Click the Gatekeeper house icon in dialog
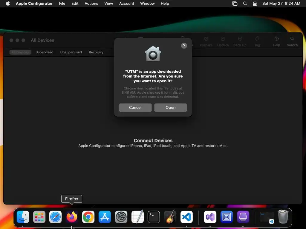The width and height of the screenshot is (306, 229). coord(153,53)
